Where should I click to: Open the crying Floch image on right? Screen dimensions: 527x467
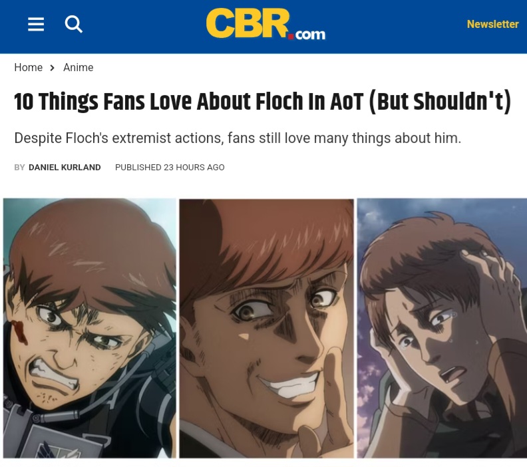click(x=442, y=328)
